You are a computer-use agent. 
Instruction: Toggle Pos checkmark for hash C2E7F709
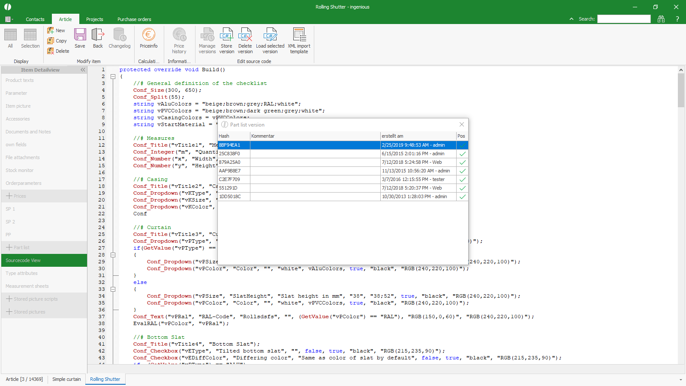pos(462,180)
